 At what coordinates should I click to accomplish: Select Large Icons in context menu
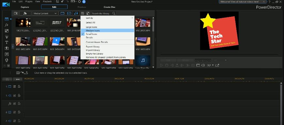point(108,27)
